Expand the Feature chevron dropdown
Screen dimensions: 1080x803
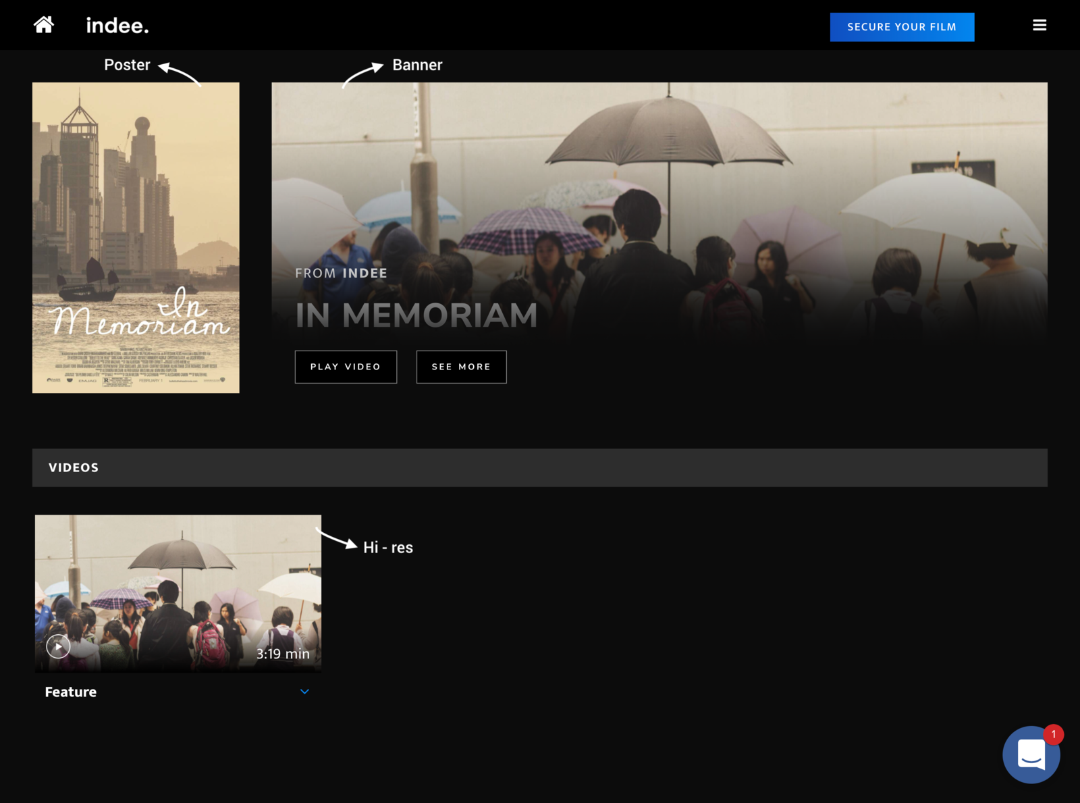point(304,692)
